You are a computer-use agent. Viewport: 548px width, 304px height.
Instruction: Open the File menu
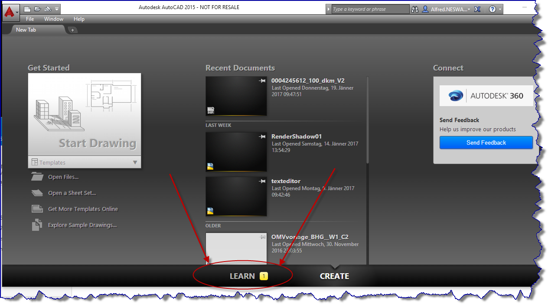(x=30, y=19)
